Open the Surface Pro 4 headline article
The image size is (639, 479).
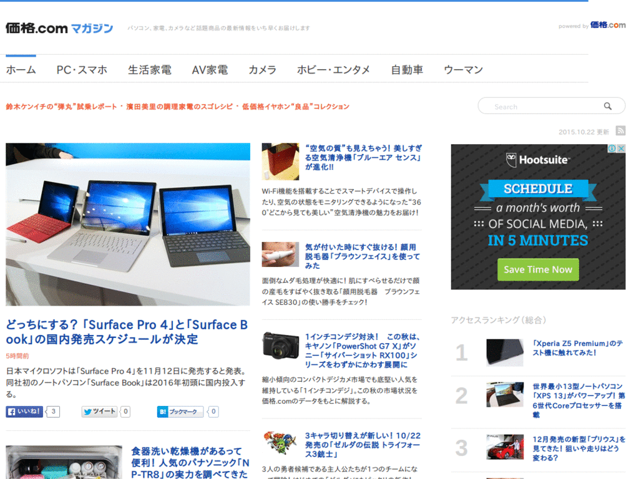point(127,332)
